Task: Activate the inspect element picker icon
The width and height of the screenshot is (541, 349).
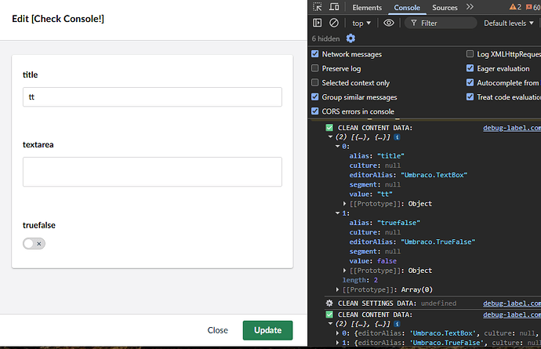Action: (318, 7)
